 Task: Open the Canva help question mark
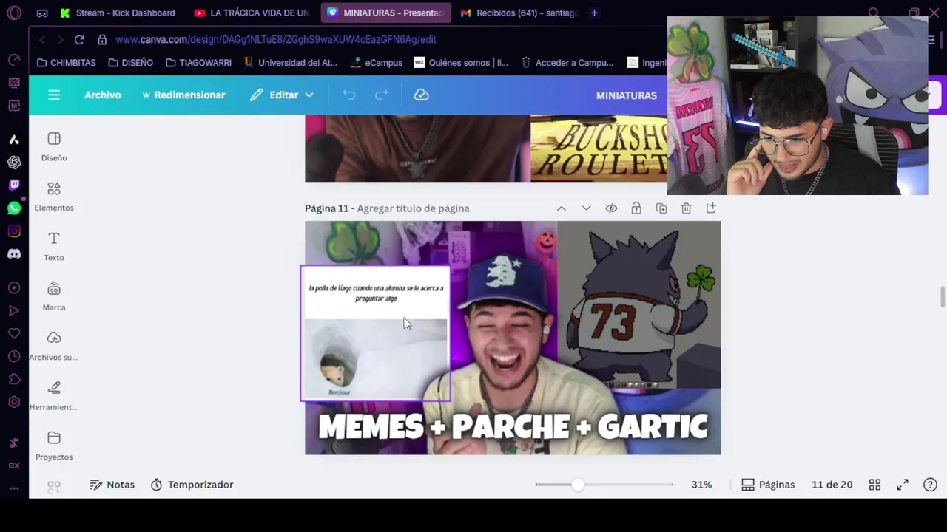(931, 485)
